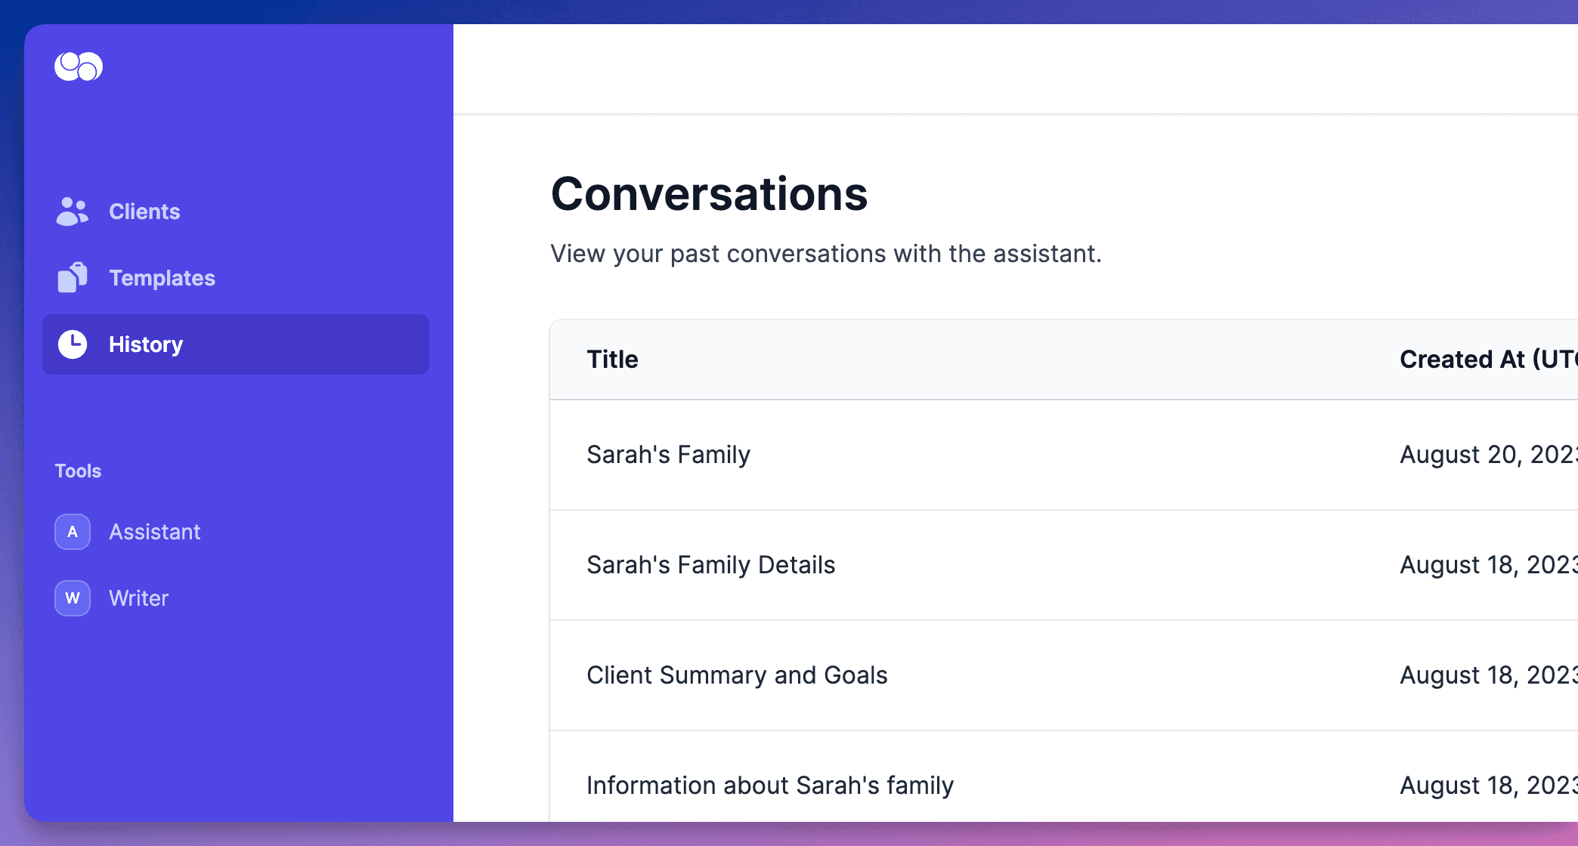Open the "Sarah's Family" conversation

(668, 455)
